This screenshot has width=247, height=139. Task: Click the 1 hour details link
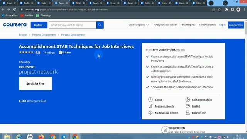coord(158,100)
